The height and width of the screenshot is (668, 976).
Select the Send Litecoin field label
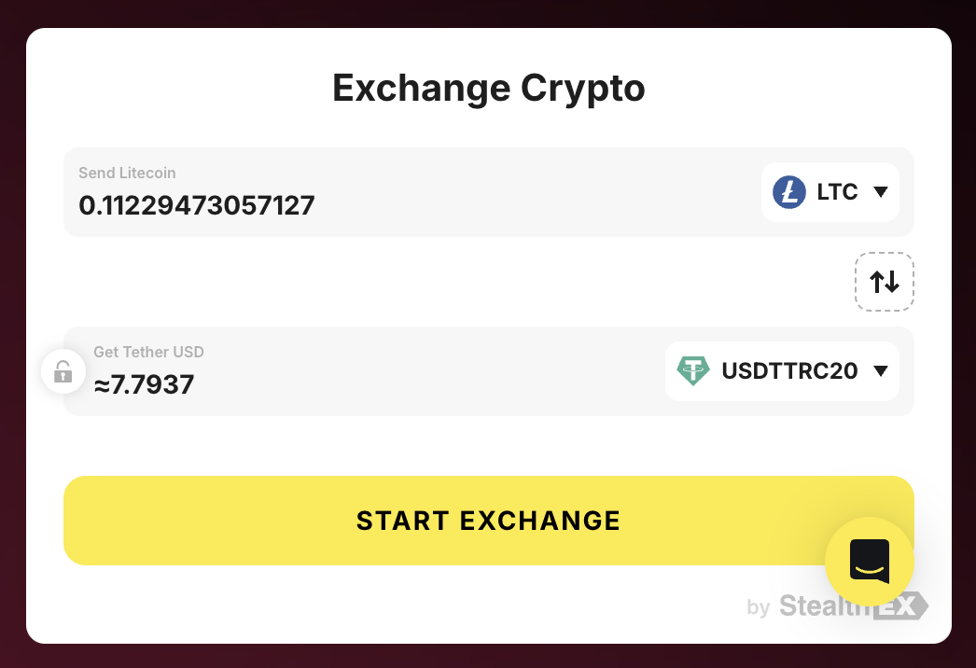coord(127,173)
